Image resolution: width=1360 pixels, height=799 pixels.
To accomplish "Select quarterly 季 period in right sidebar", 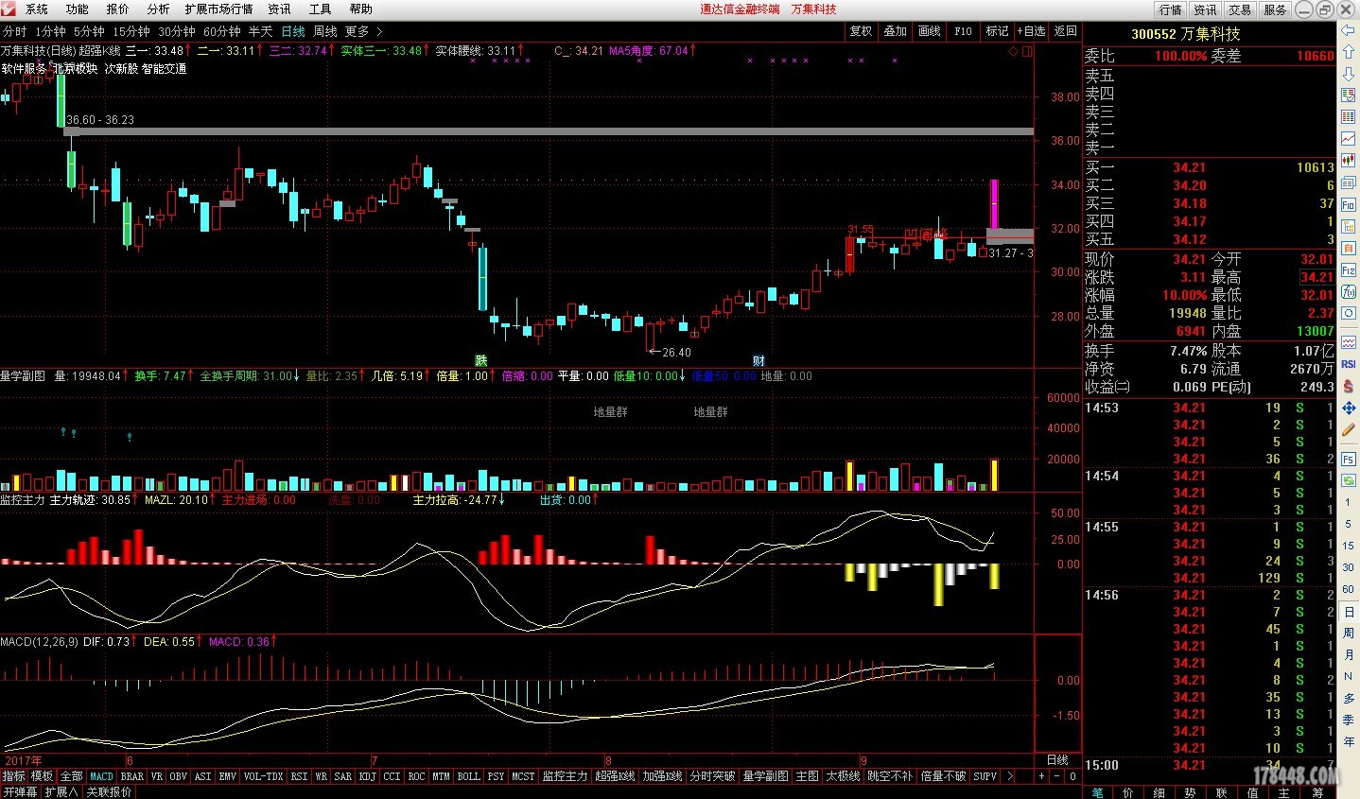I will coord(1349,720).
